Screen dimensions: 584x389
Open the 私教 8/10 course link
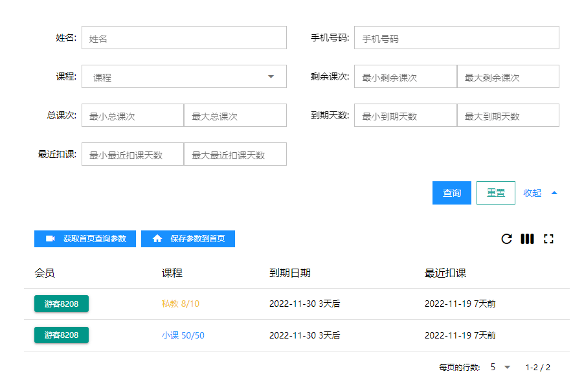click(x=181, y=304)
